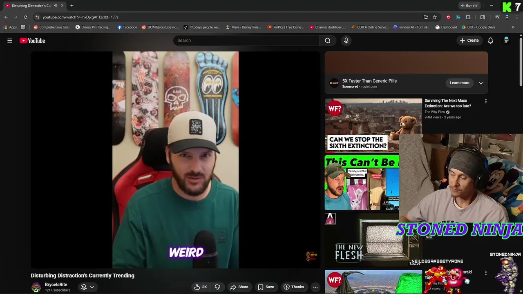
Task: Open the Create menu
Action: [469, 40]
